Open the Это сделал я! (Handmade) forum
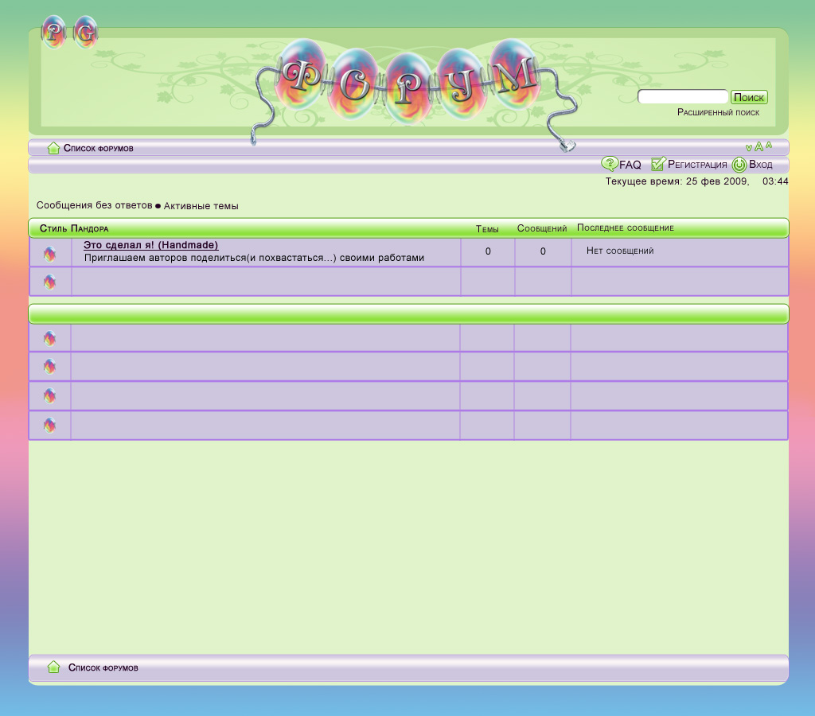The height and width of the screenshot is (716, 815). coord(150,245)
